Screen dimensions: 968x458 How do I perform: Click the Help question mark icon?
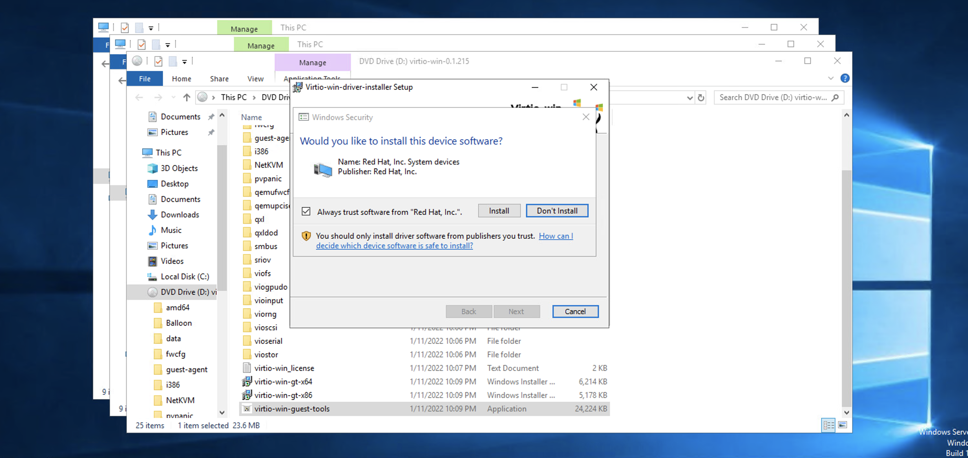coord(845,78)
